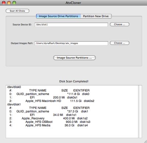The width and height of the screenshot is (147, 143).
Task: Select the /dev/disk0 heading line
Action: 14,87
